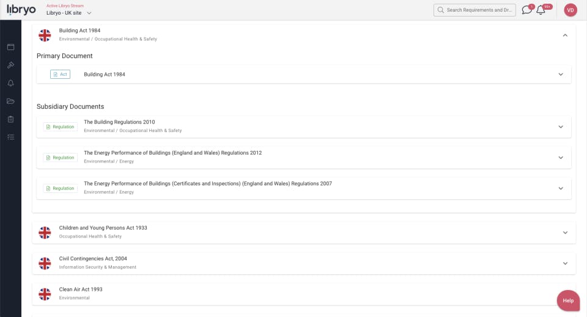Click the Help button
This screenshot has width=587, height=317.
(568, 301)
